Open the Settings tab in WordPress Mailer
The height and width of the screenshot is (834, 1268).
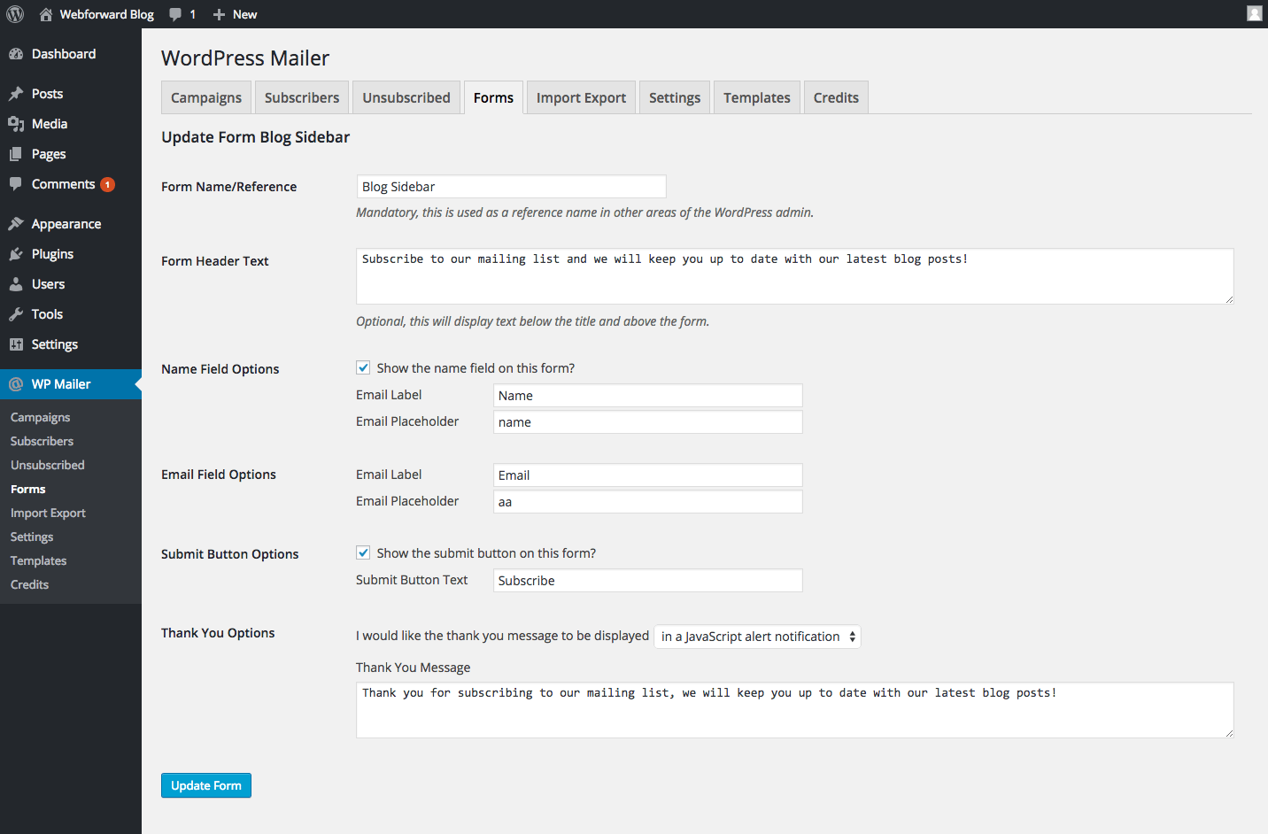(x=675, y=97)
